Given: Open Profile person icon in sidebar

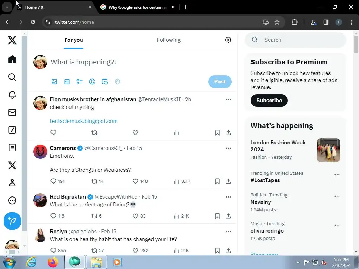Looking at the screenshot, I should tap(12, 183).
